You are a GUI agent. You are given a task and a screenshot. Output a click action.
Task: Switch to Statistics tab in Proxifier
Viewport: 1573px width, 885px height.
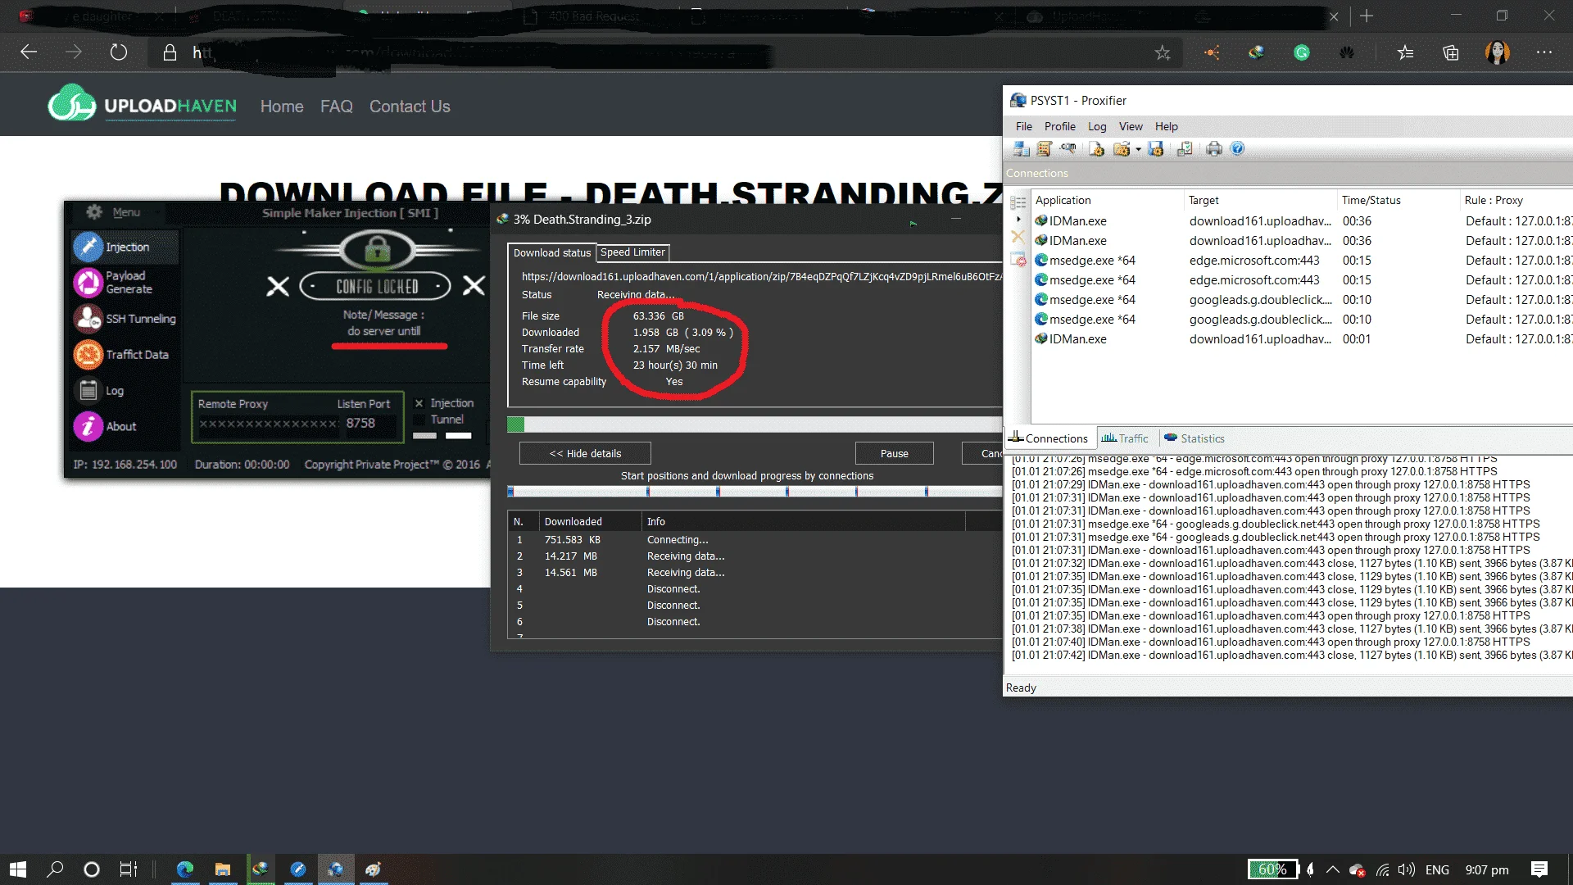[x=1194, y=438]
